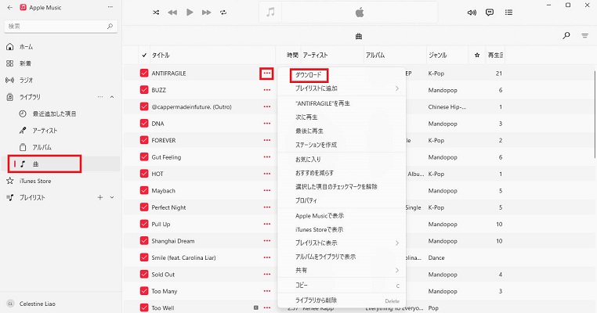
Task: Uncheck the DNA song checkbox
Action: (x=144, y=123)
